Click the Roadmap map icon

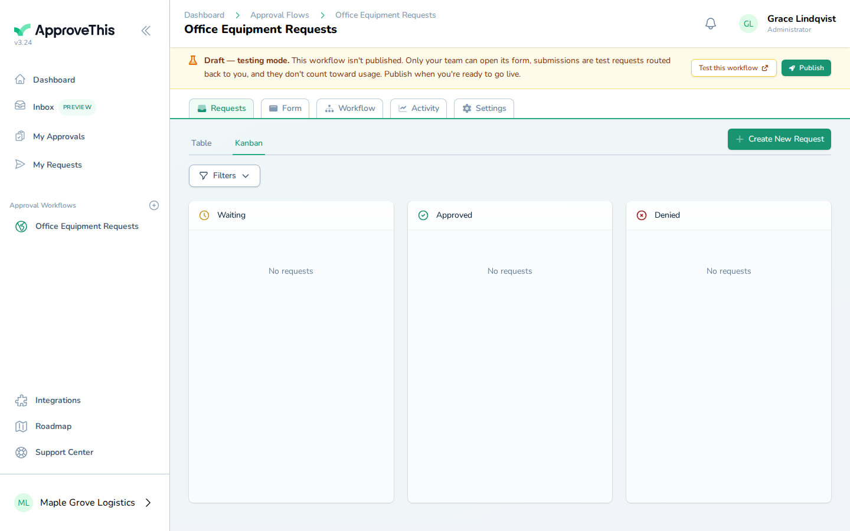tap(21, 427)
